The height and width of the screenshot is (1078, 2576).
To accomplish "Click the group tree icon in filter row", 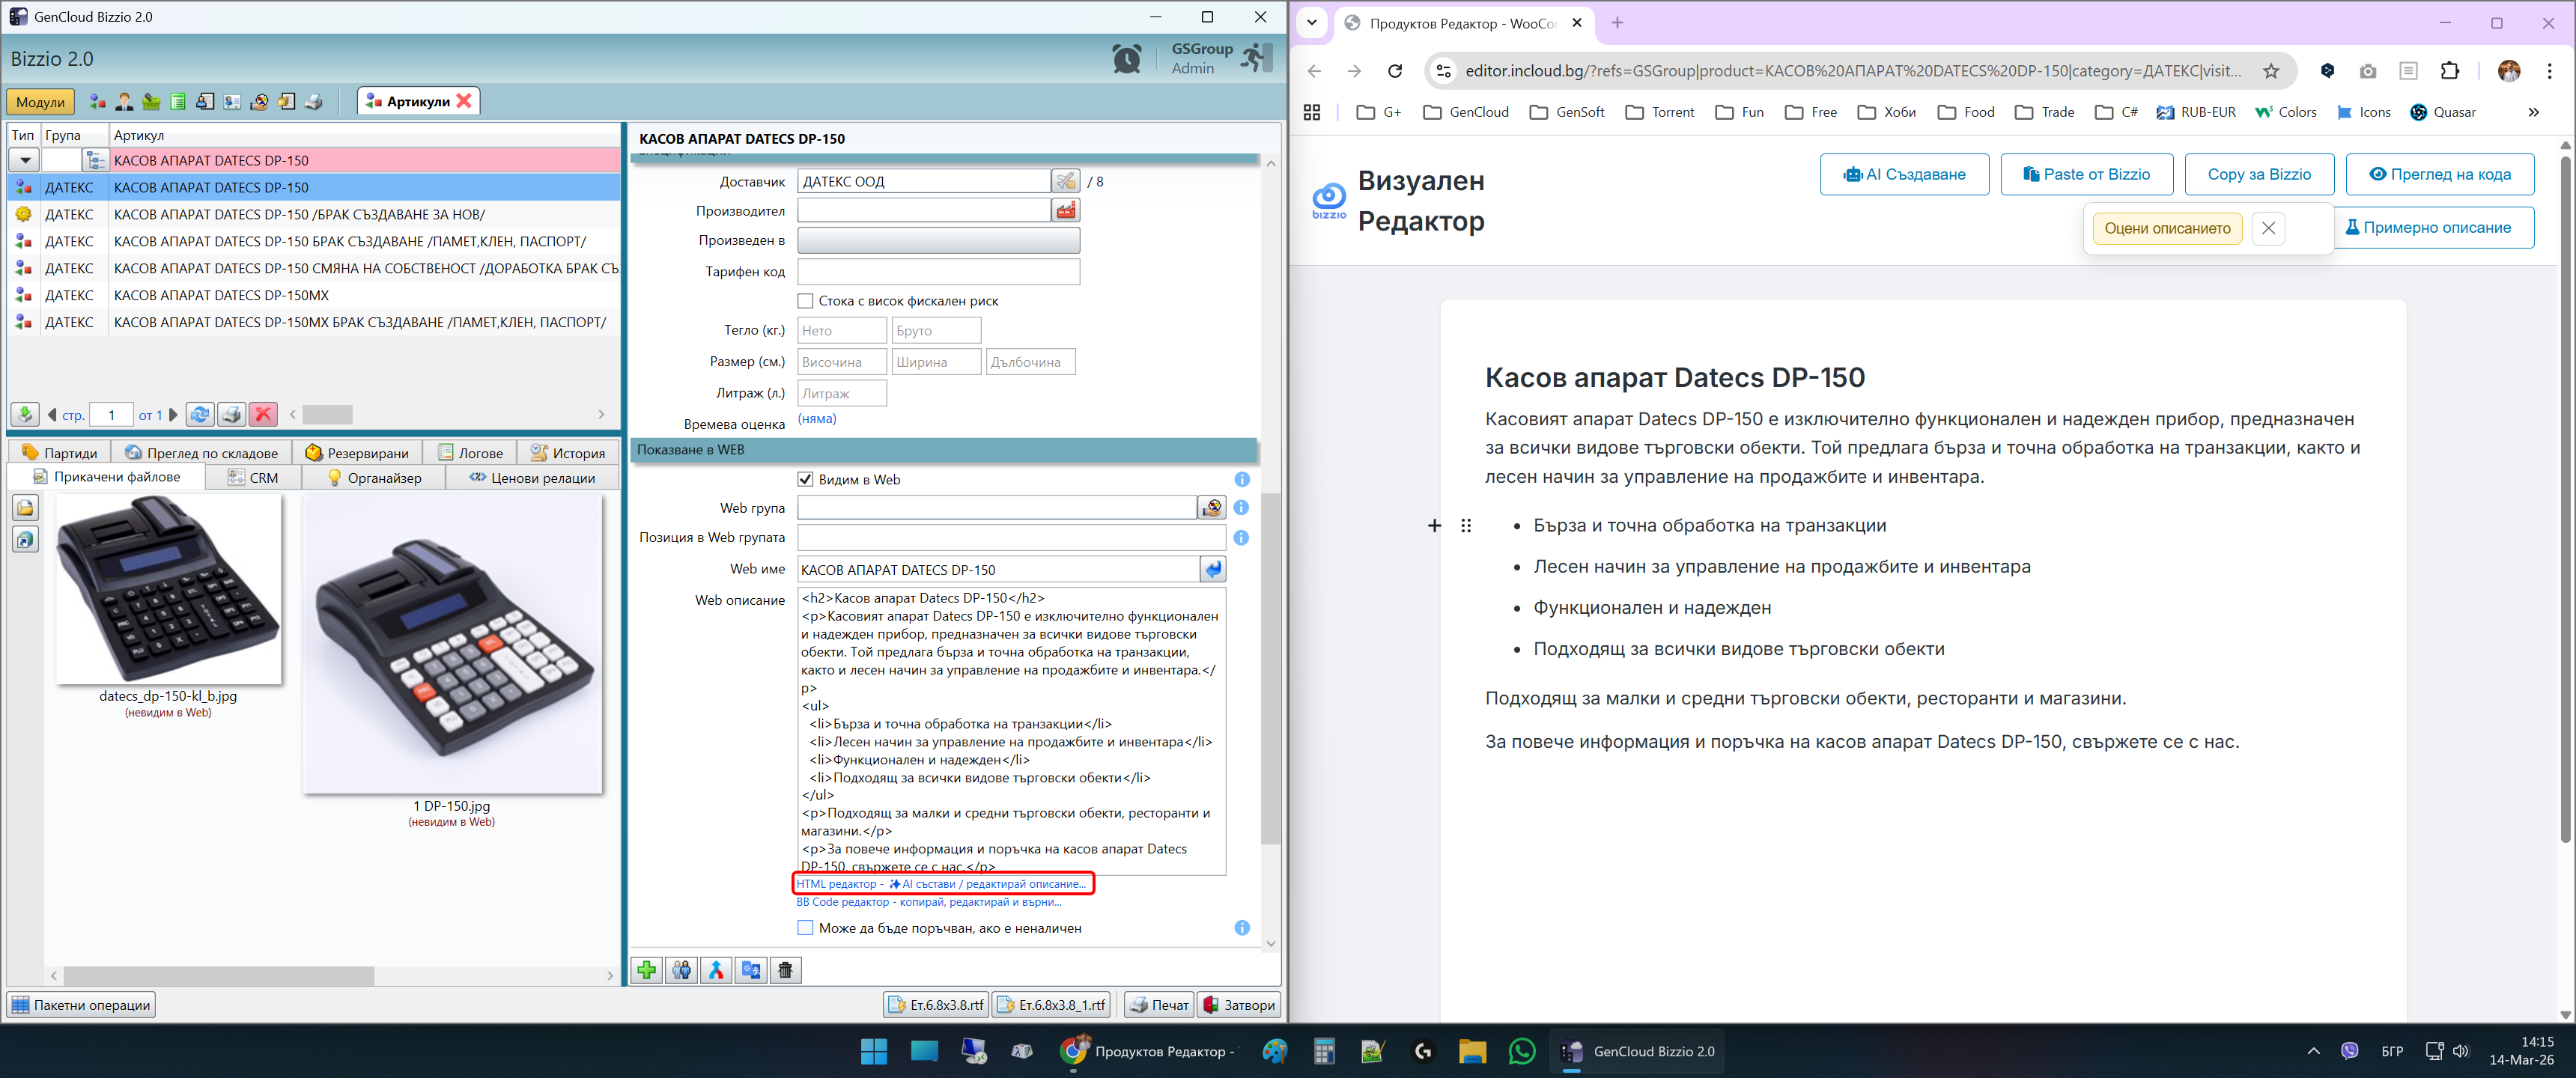I will 96,160.
